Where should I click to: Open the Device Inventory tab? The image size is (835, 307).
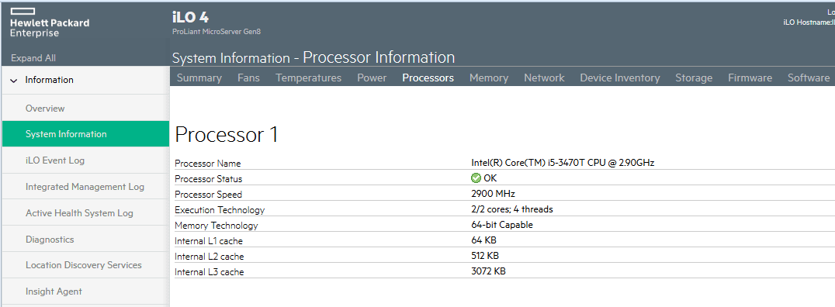click(620, 78)
